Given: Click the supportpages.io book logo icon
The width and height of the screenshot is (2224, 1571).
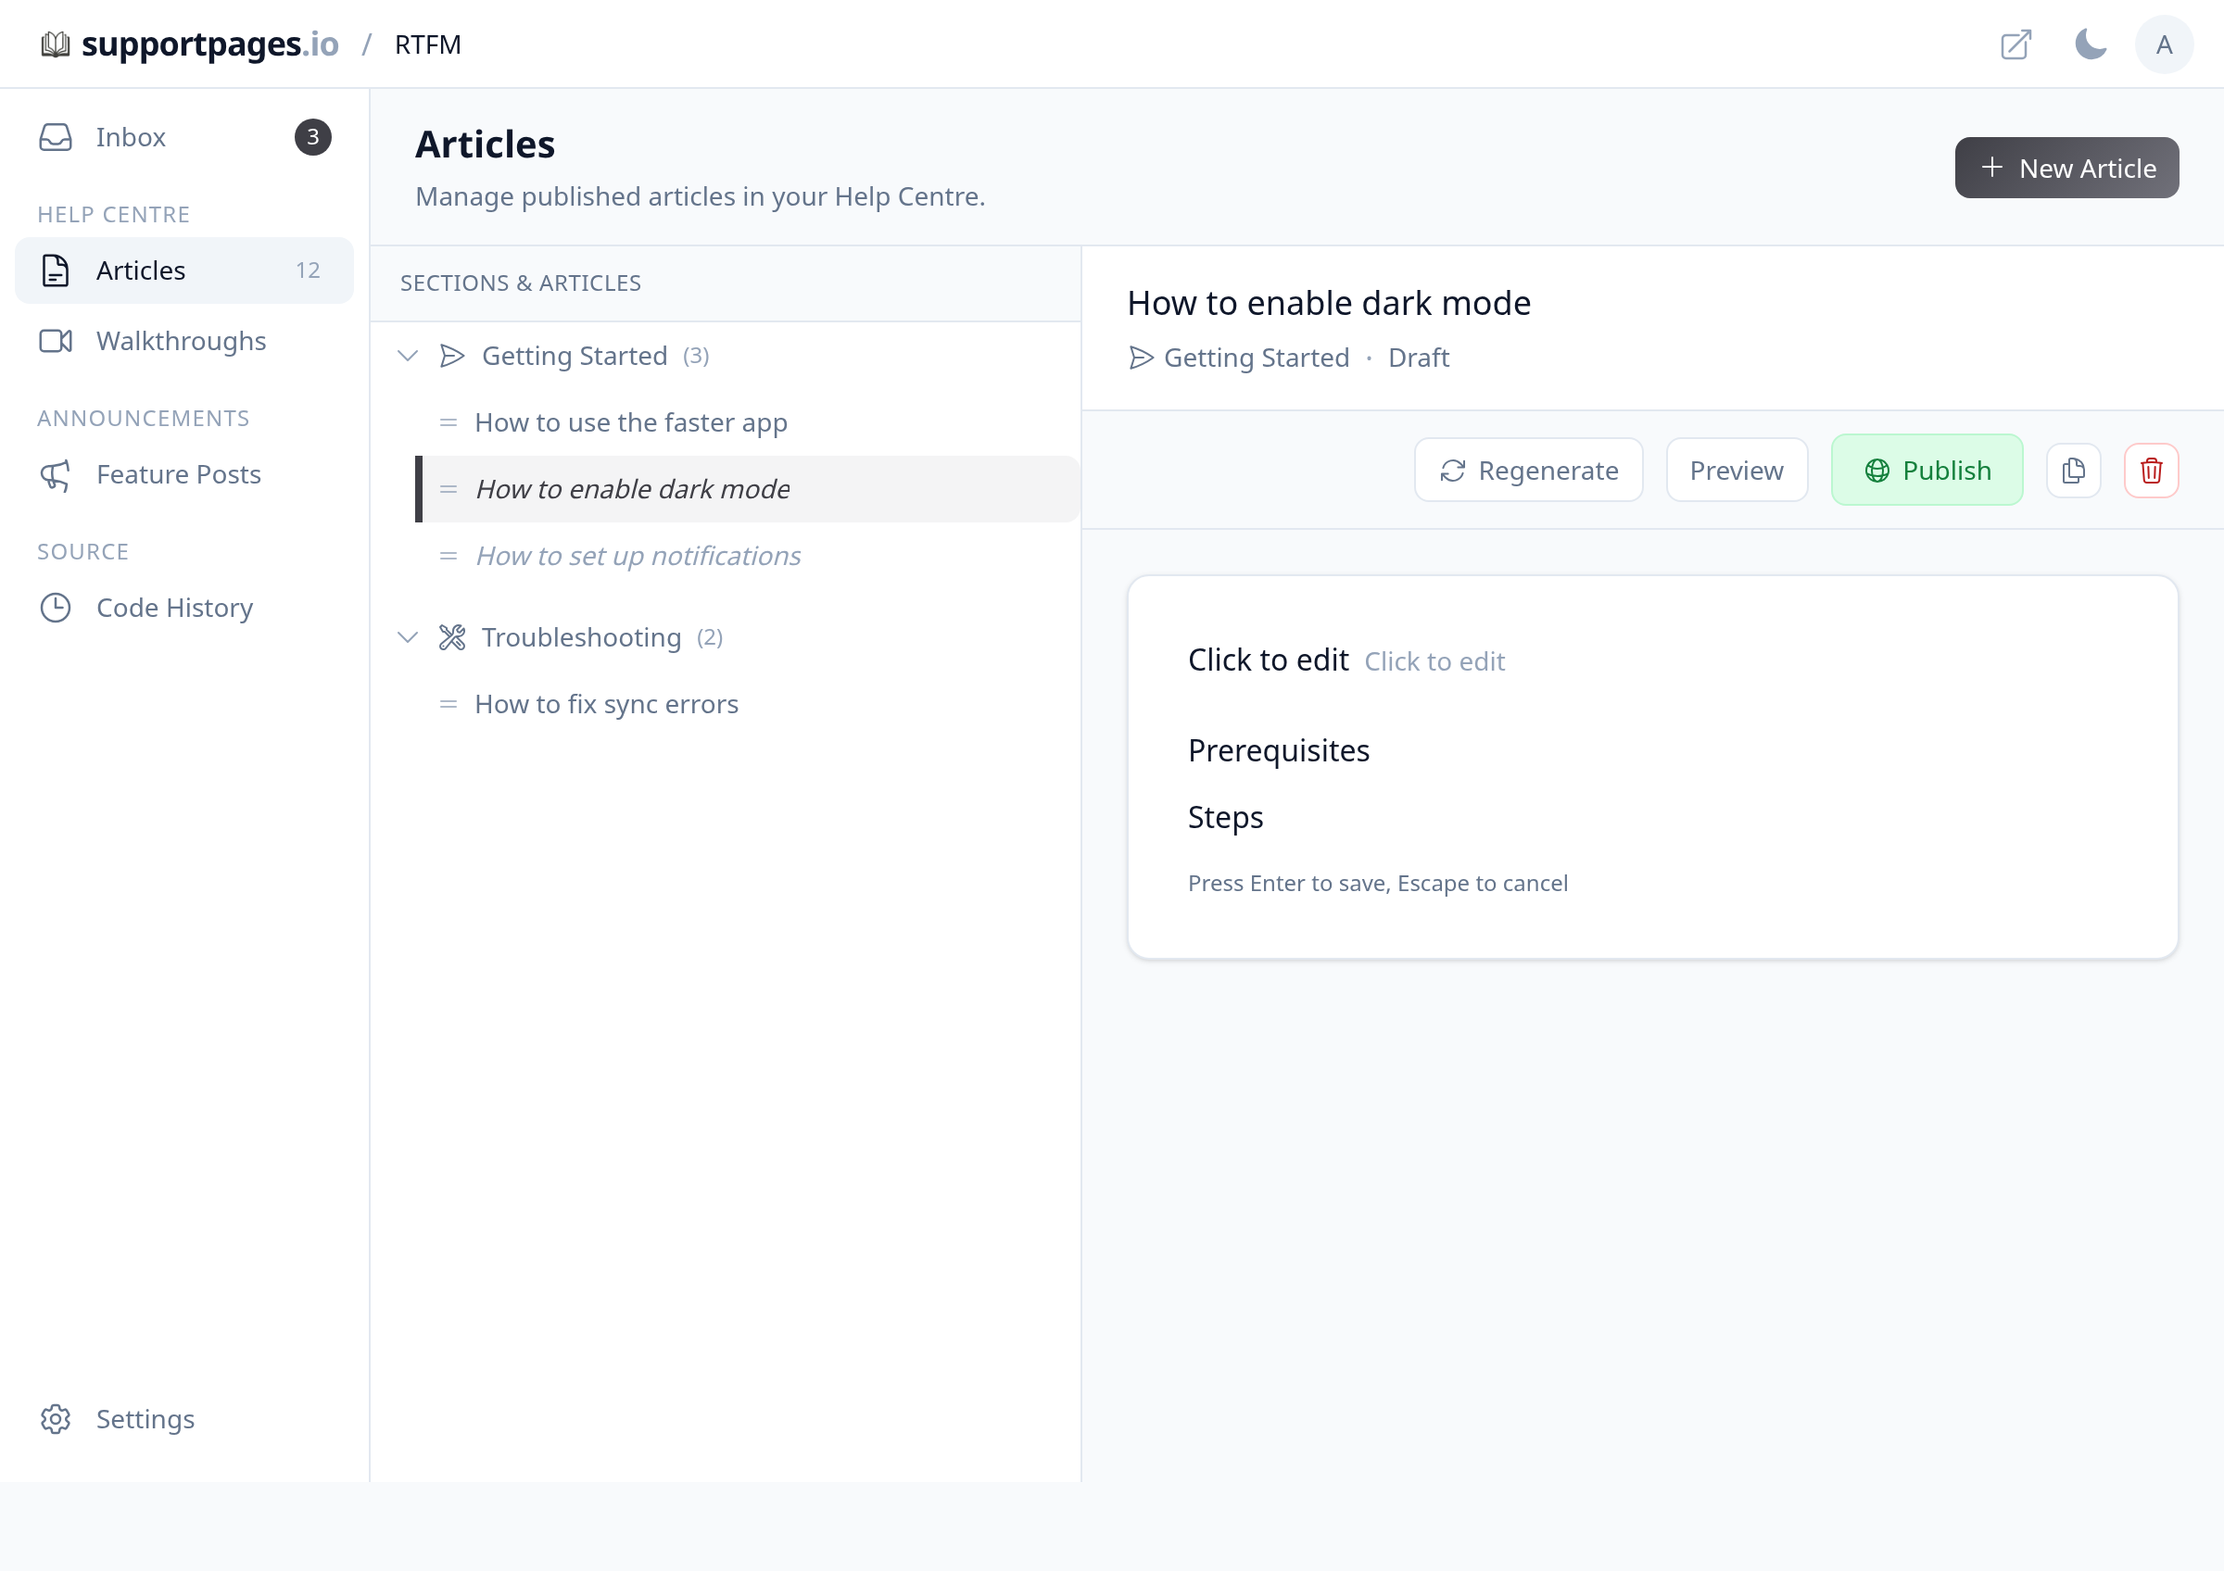Looking at the screenshot, I should click(x=56, y=44).
